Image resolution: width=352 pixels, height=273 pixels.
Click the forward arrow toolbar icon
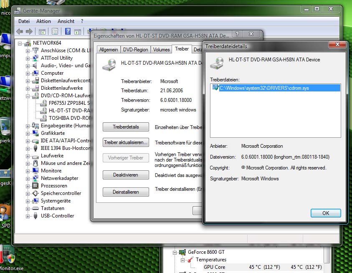(x=29, y=31)
